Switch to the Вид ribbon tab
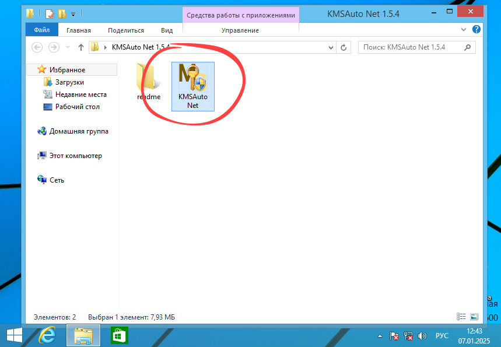The width and height of the screenshot is (501, 347). click(x=167, y=30)
